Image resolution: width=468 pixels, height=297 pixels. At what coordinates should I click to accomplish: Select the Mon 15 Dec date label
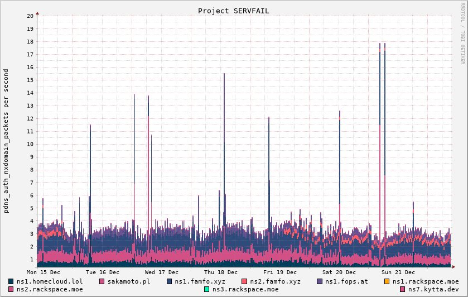point(44,272)
